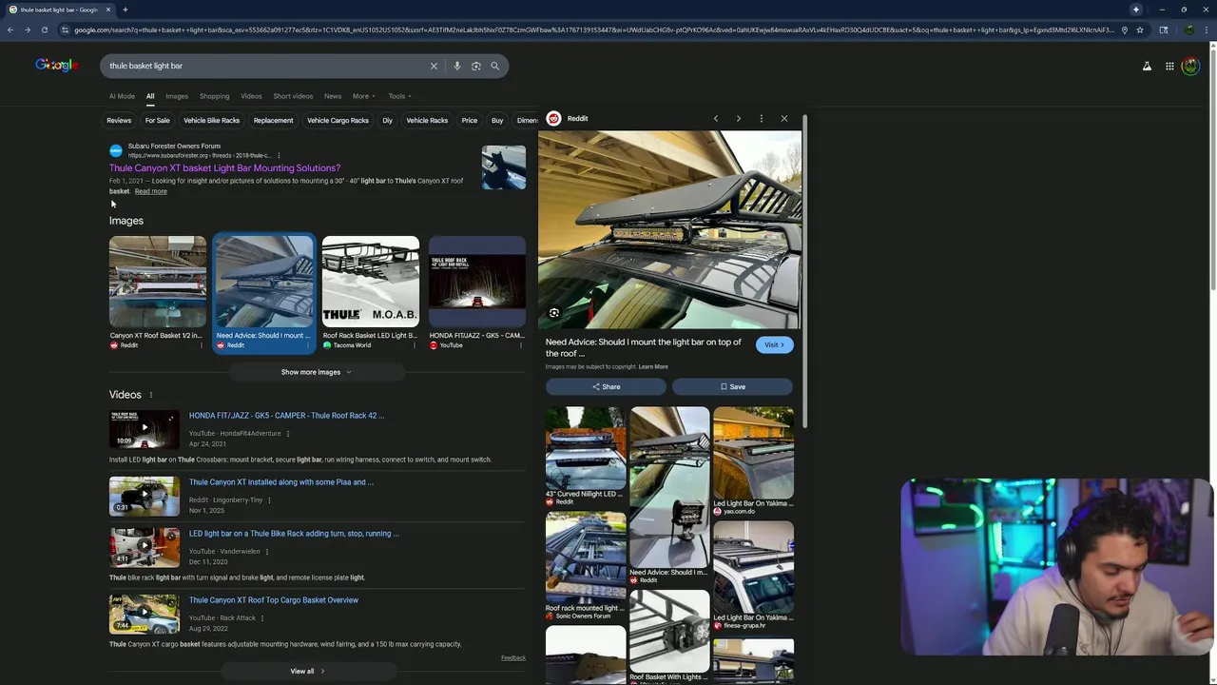
Task: Open the Learn More copyright link
Action: [x=653, y=367]
